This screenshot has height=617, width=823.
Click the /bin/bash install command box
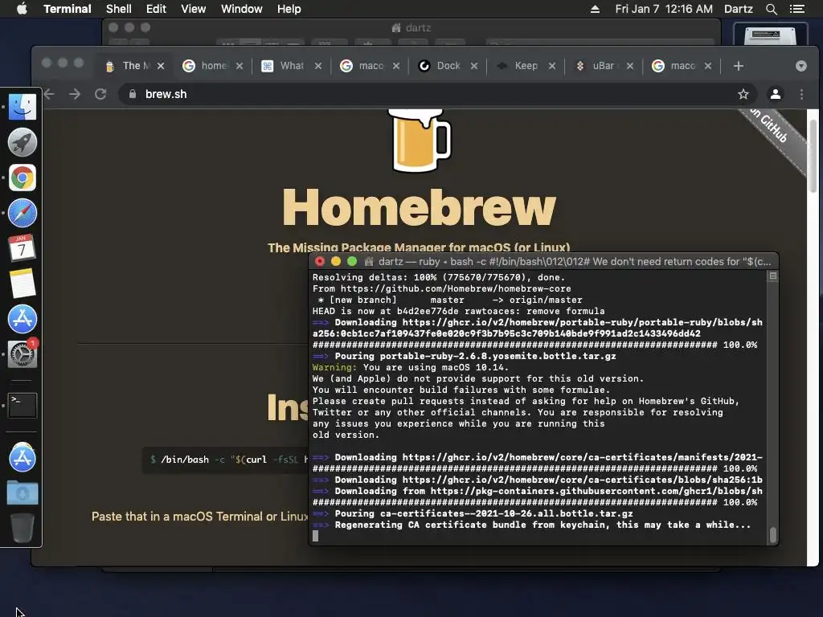point(226,460)
